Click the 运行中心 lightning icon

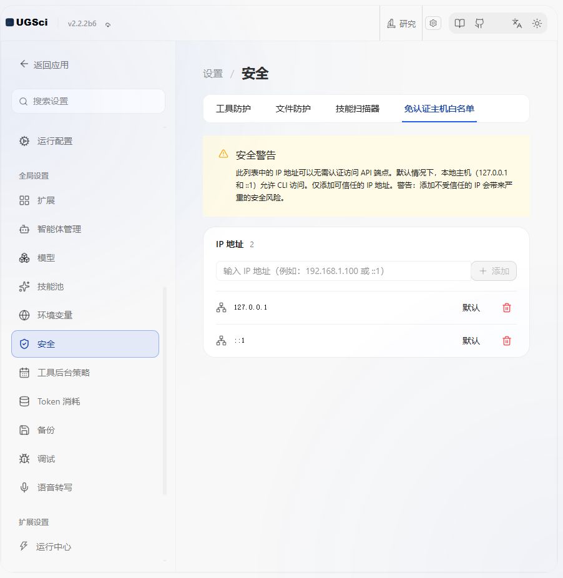point(24,546)
